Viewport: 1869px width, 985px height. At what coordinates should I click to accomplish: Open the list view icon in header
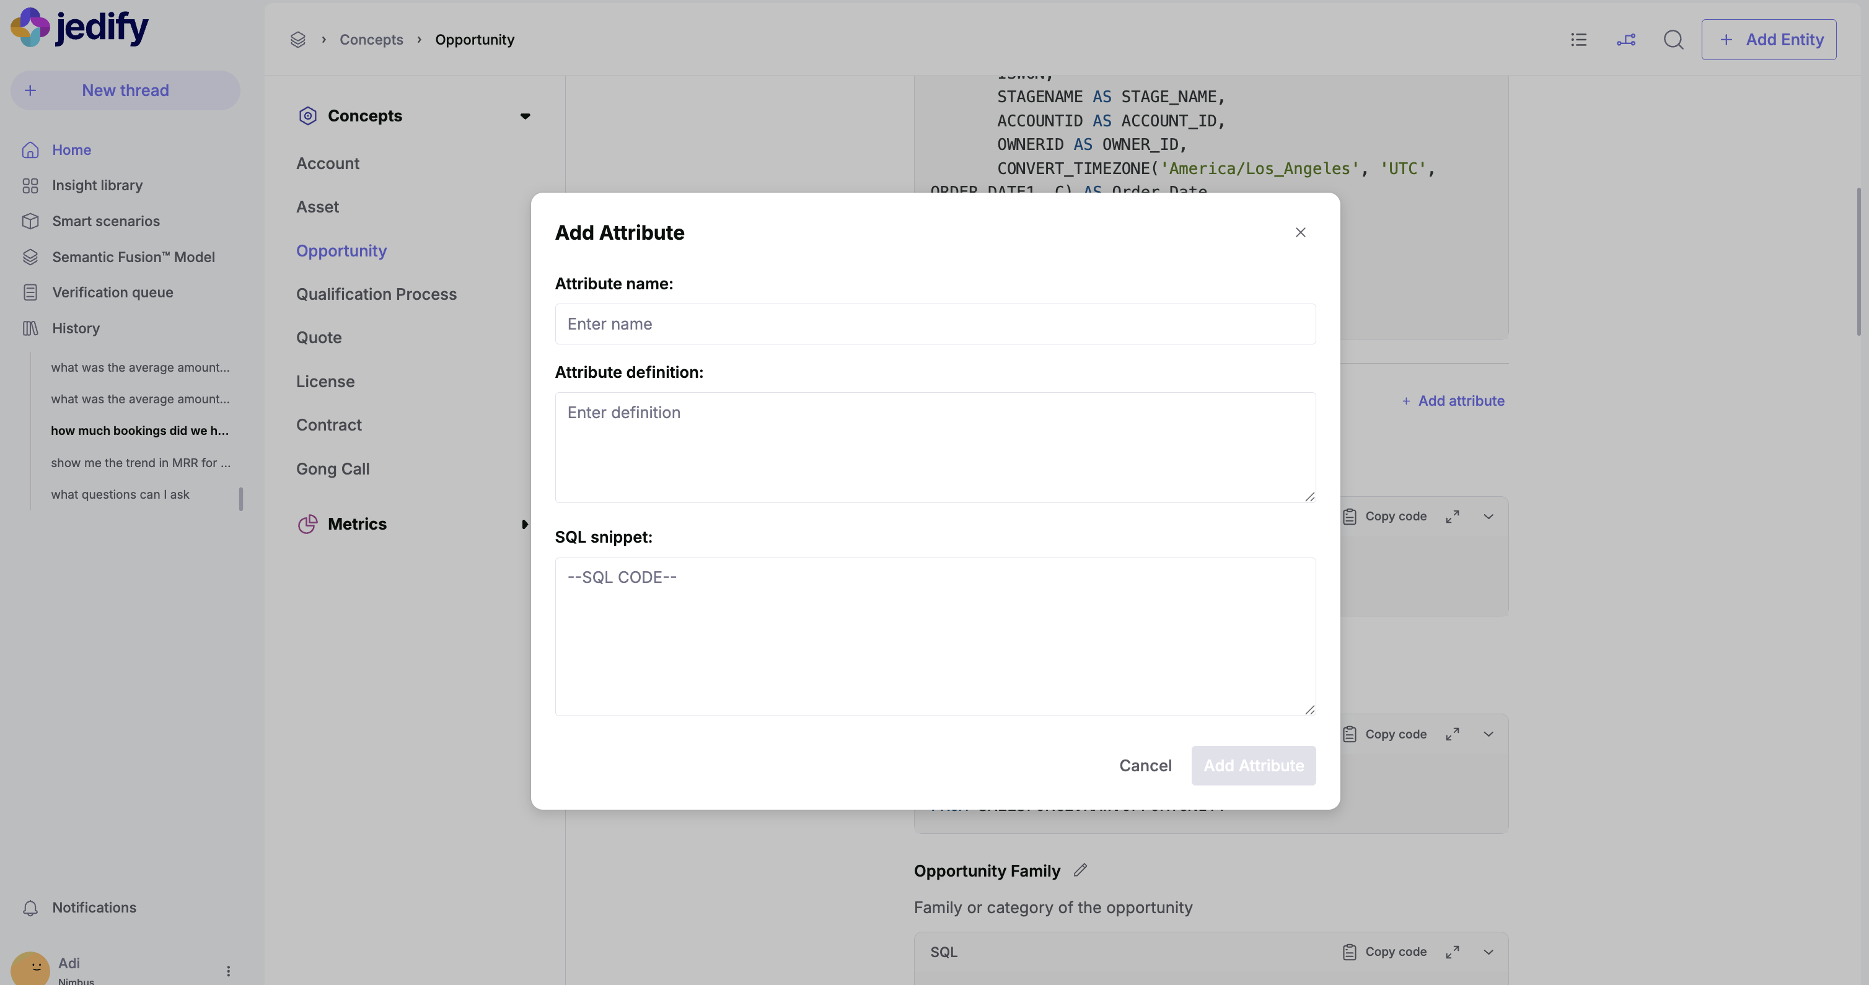(1579, 40)
